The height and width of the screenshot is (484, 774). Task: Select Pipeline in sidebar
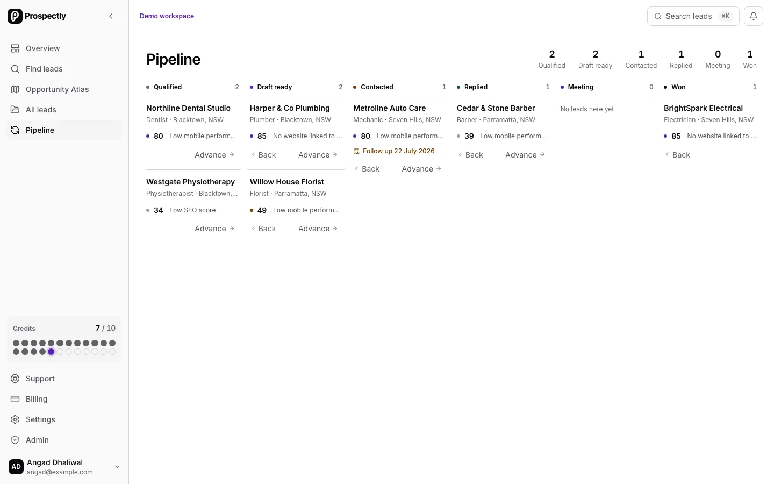click(x=64, y=130)
